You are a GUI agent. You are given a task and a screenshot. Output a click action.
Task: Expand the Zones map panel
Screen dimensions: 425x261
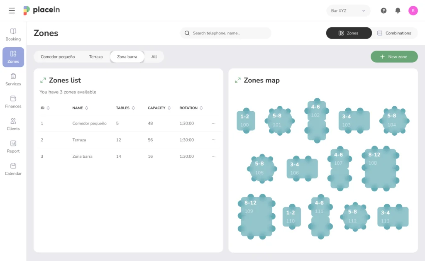pos(238,80)
